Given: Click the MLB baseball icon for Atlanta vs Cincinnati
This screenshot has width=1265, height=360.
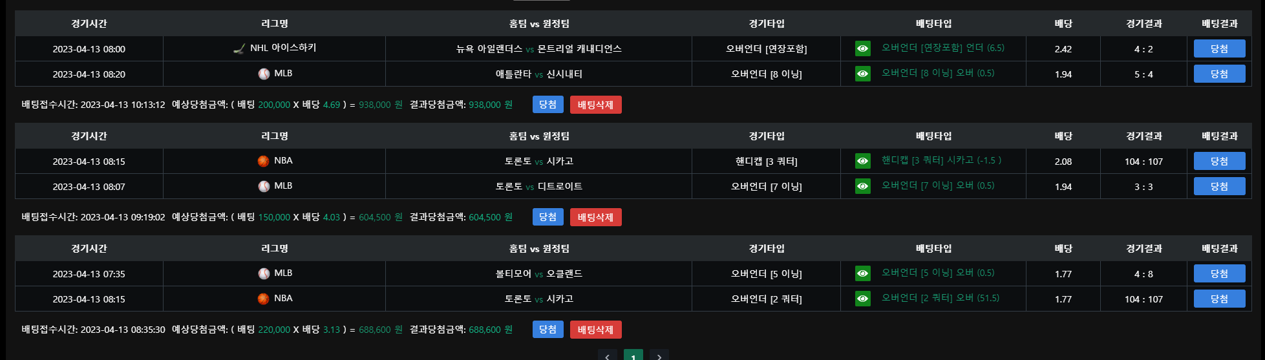Looking at the screenshot, I should point(264,74).
